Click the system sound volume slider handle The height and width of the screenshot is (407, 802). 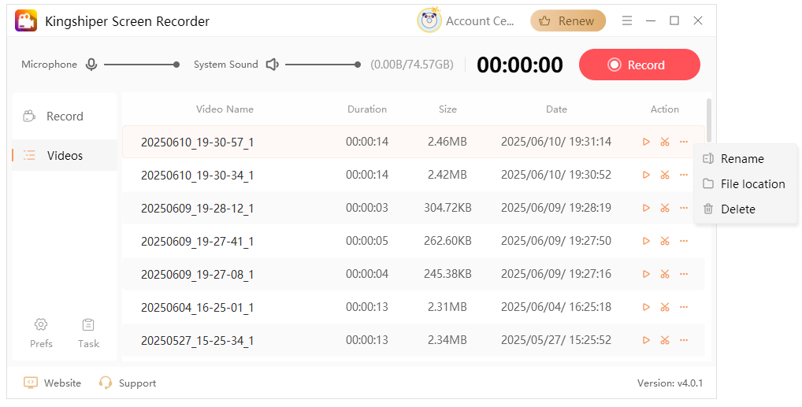pyautogui.click(x=358, y=65)
